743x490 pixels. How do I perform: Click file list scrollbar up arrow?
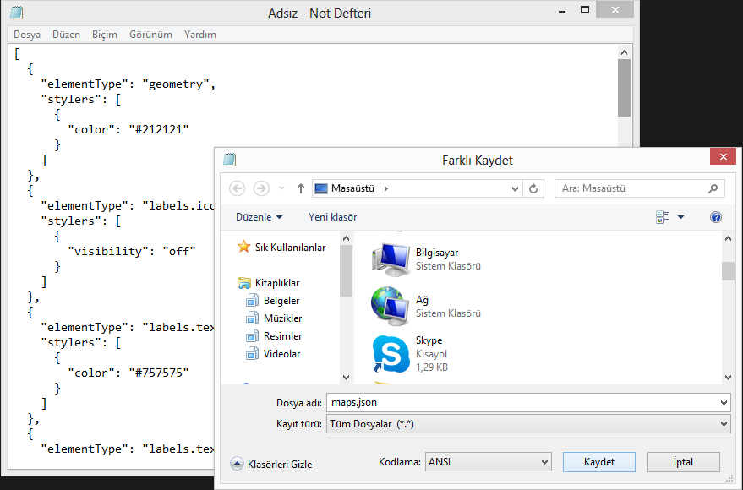pyautogui.click(x=728, y=238)
